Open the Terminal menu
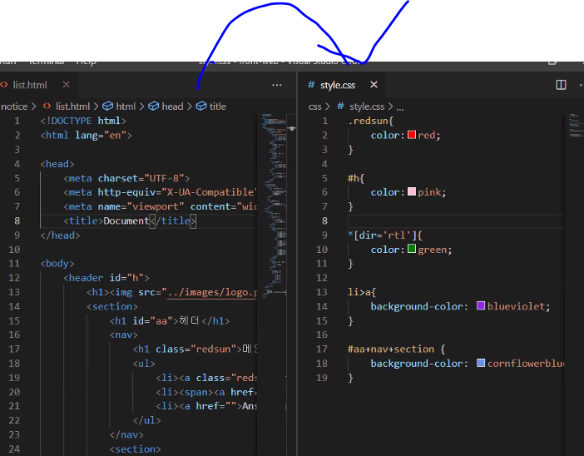Viewport: 584px width, 456px height. (47, 62)
